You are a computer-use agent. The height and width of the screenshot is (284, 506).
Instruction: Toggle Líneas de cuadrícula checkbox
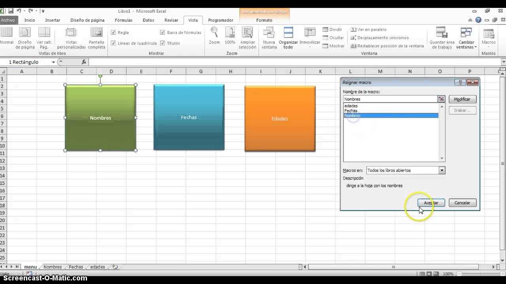113,43
